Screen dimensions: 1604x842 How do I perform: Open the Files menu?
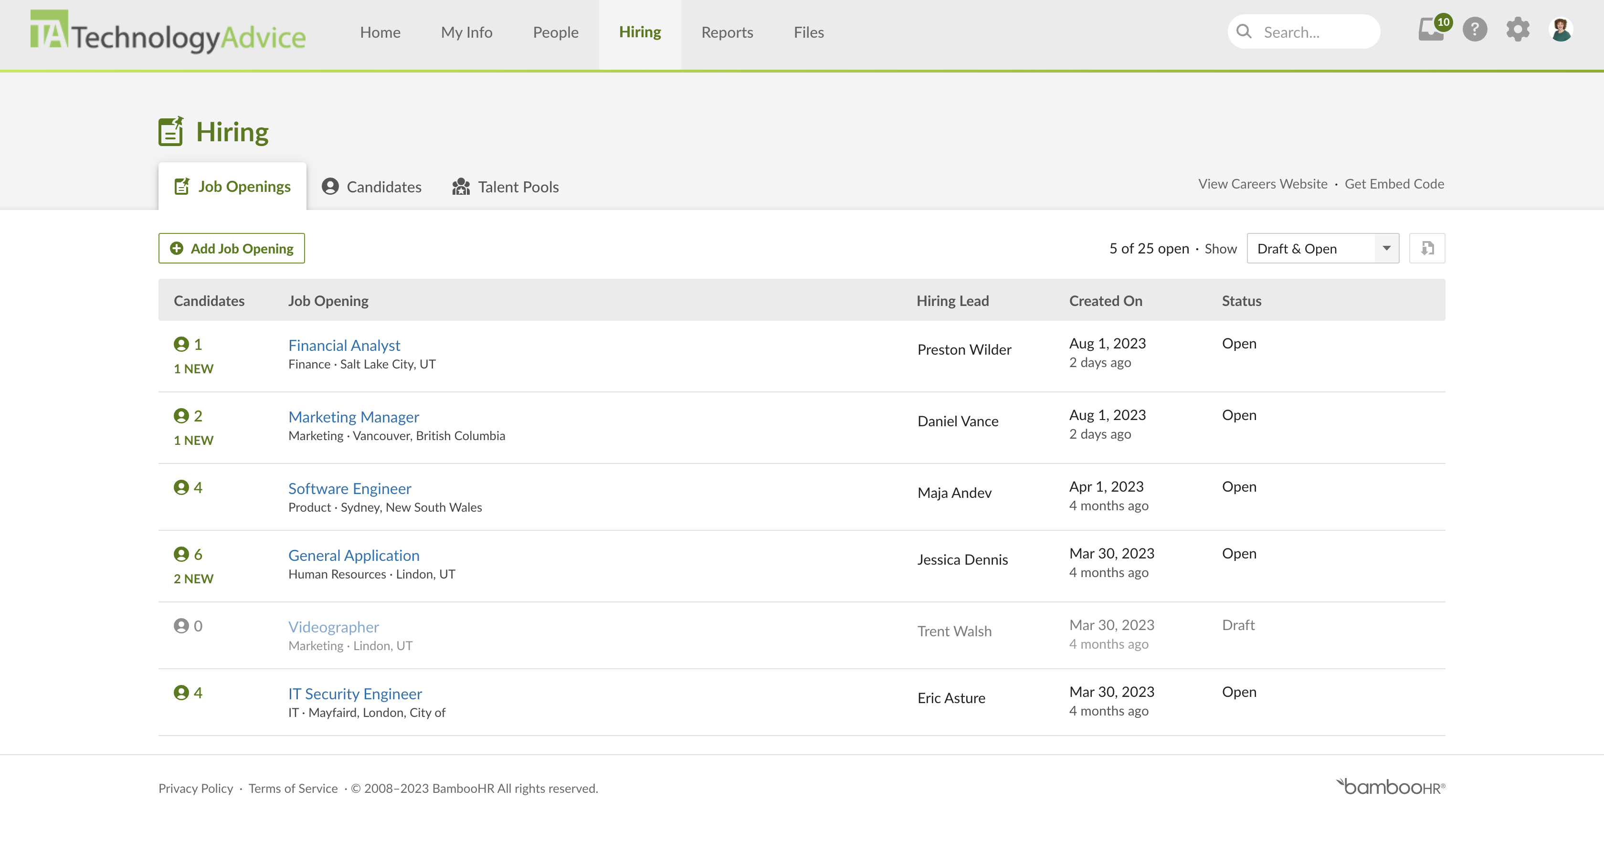click(808, 32)
